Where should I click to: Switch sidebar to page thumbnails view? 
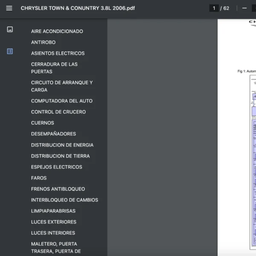(x=10, y=29)
